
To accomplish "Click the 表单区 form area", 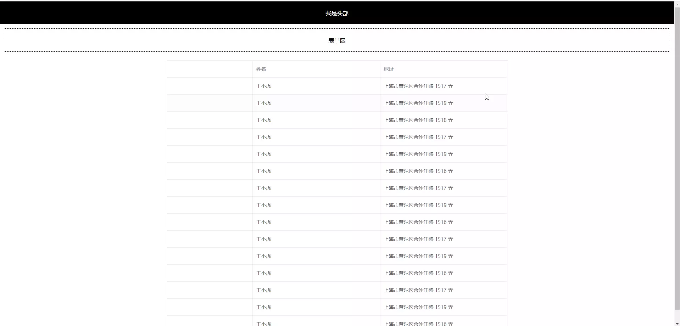I will (x=337, y=40).
